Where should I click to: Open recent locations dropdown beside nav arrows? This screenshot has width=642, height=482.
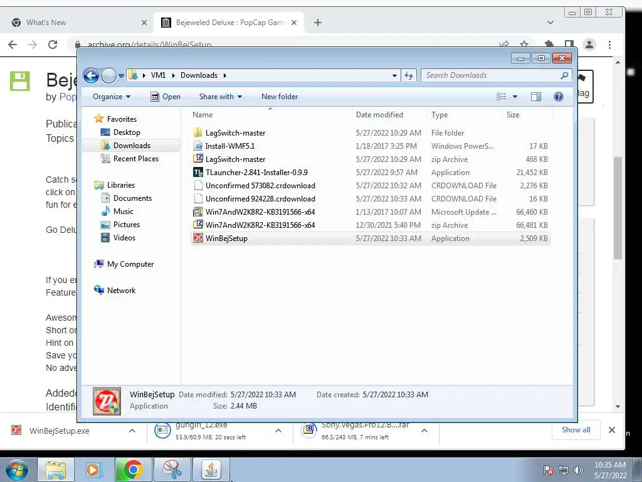pyautogui.click(x=121, y=76)
